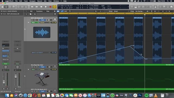This screenshot has height=98, width=174.
Task: Start playback with the Play button
Action: tap(46, 7)
